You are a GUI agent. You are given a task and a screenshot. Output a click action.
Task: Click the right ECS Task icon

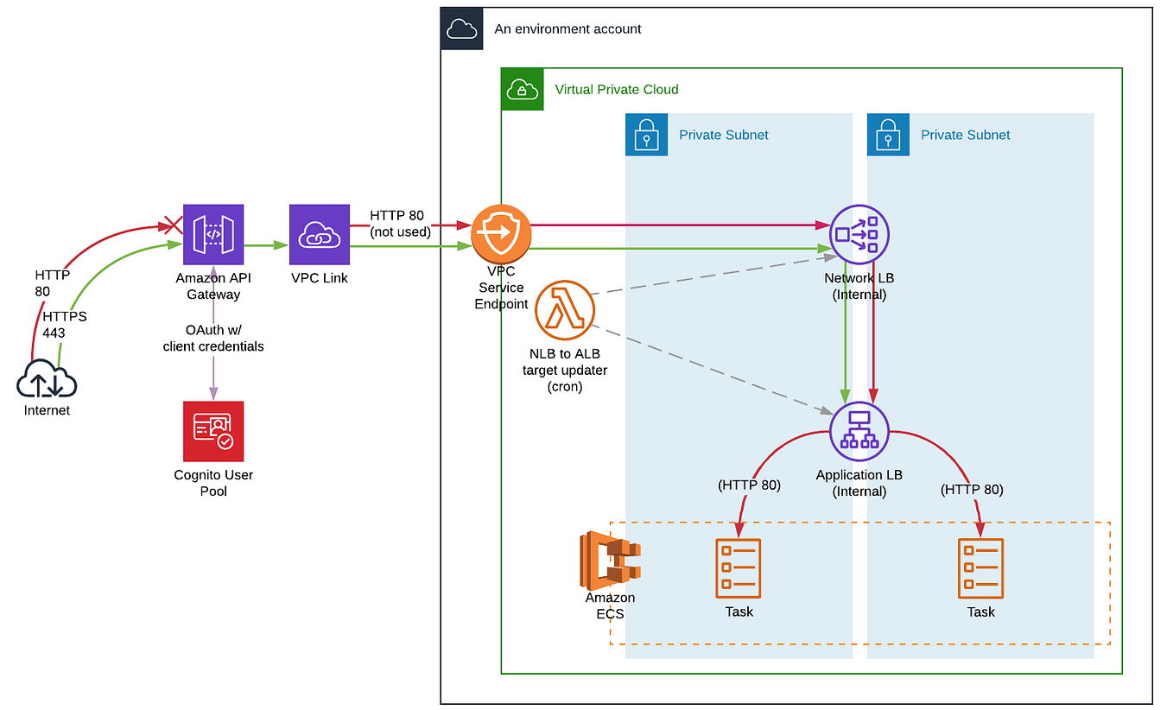pos(980,568)
